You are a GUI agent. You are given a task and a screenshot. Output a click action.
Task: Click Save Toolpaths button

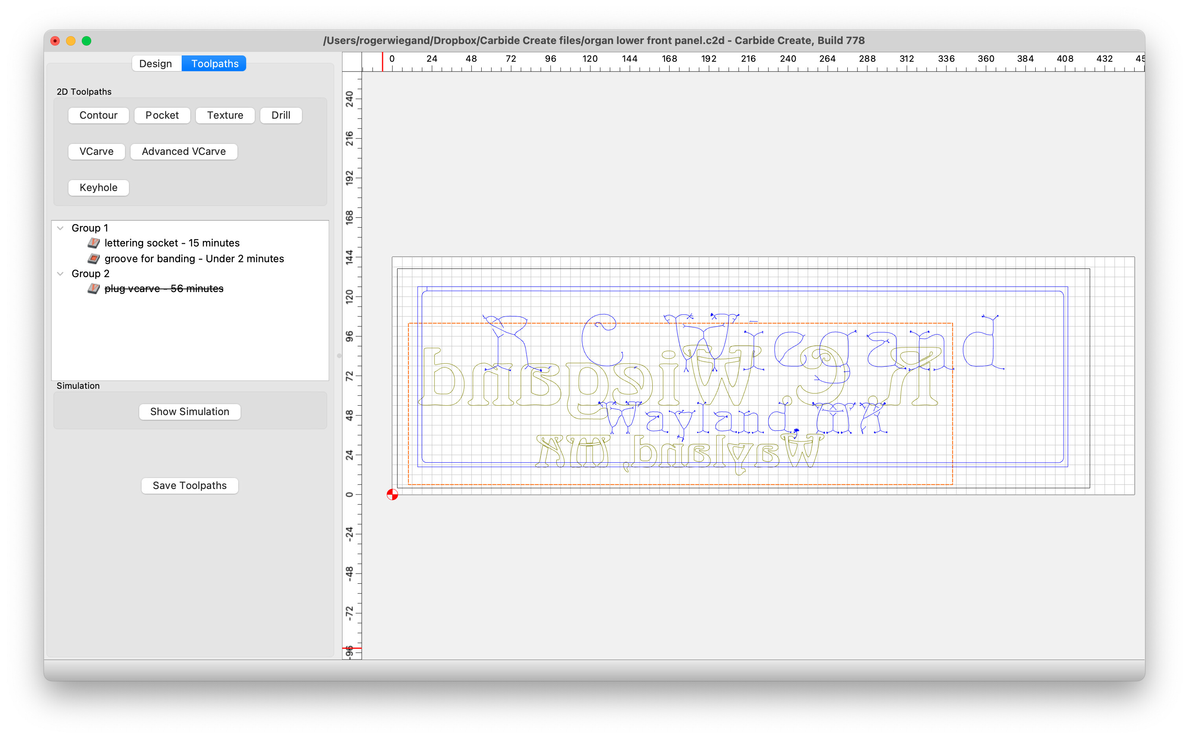190,485
